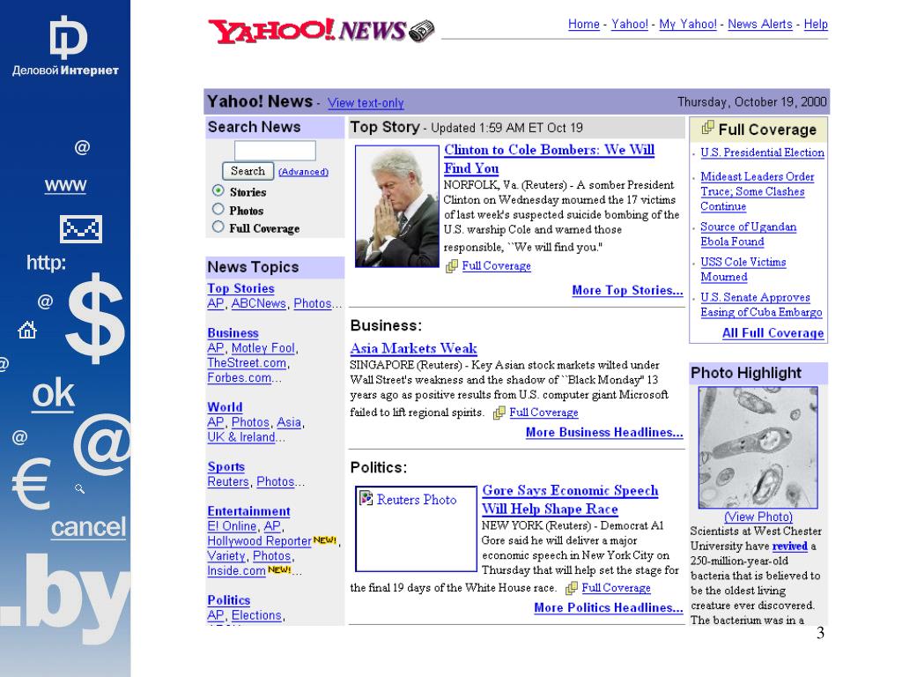
Task: Select the Stories radio button
Action: 218,190
